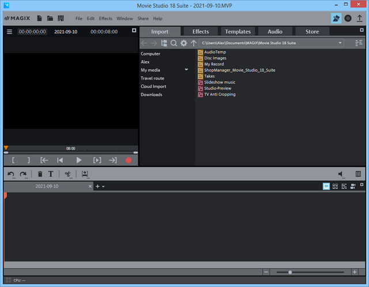Image resolution: width=369 pixels, height=287 pixels.
Task: Switch to storyboard view mode
Action: (x=326, y=187)
